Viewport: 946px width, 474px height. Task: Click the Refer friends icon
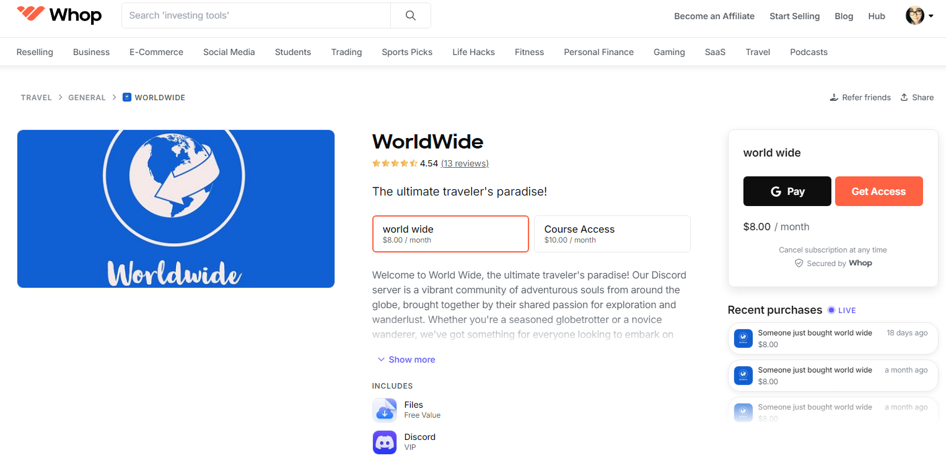[x=834, y=97]
